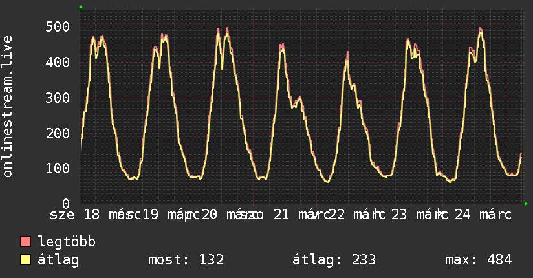Screen dimensions: 533x278
Task: Click the 'átlag: 233' average statistic
Action: click(x=334, y=260)
